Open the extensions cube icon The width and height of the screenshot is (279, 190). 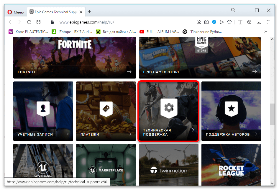pos(249,22)
